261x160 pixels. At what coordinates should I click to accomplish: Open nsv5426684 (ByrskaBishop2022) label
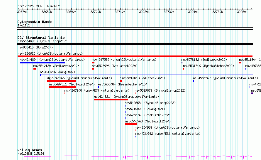pyautogui.click(x=150, y=103)
